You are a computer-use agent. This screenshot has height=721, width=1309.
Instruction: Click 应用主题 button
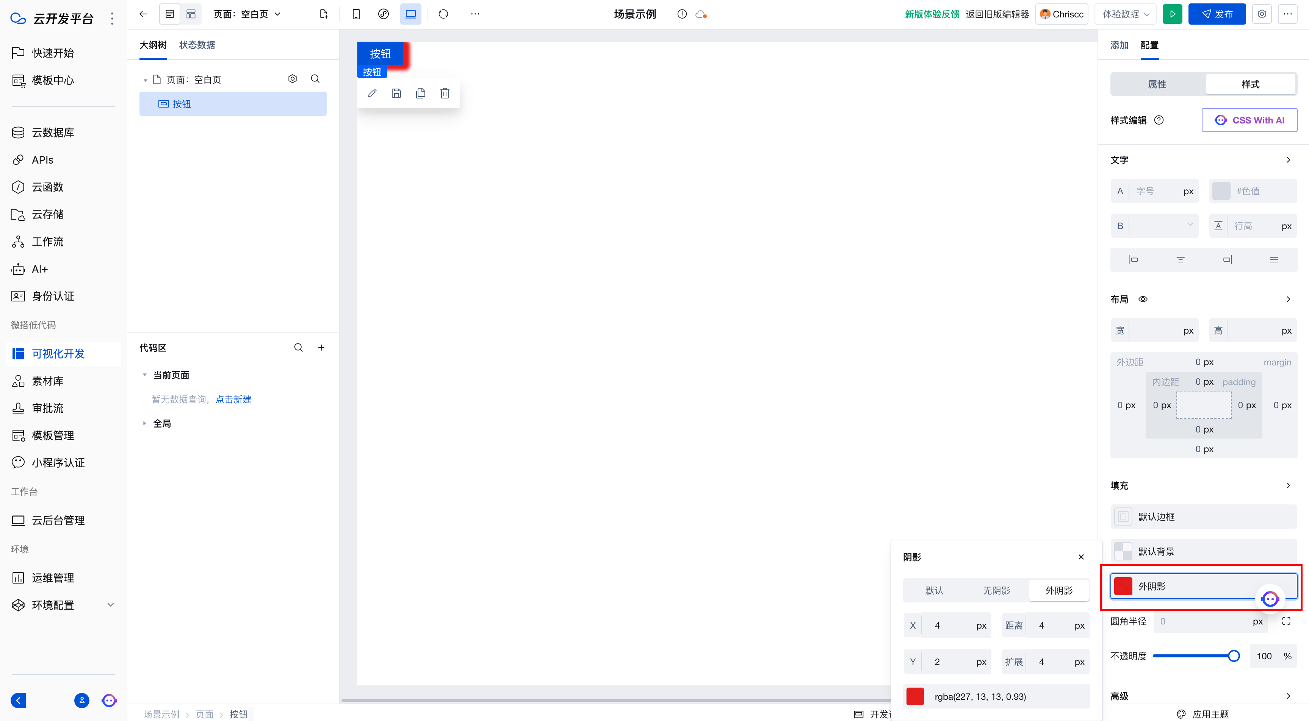click(1203, 715)
